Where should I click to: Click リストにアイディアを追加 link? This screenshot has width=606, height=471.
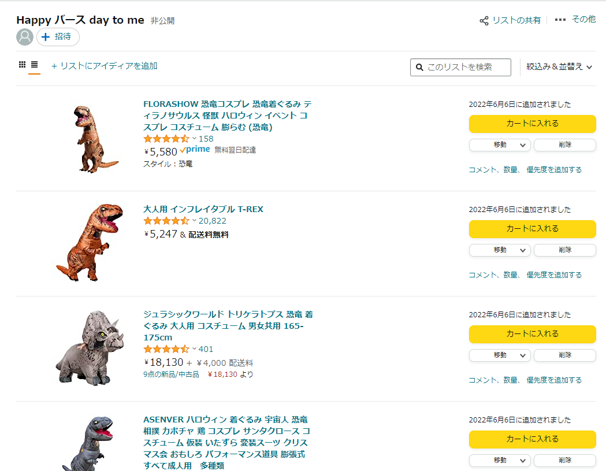click(x=105, y=66)
